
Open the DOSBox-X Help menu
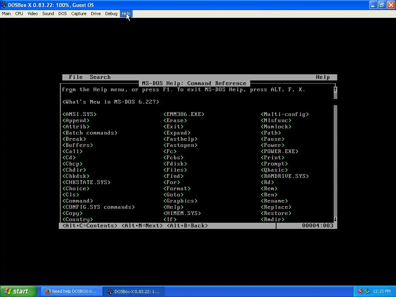pyautogui.click(x=126, y=14)
